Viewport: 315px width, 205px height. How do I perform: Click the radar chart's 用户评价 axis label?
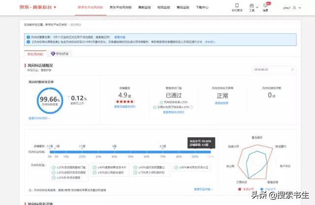[285, 166]
